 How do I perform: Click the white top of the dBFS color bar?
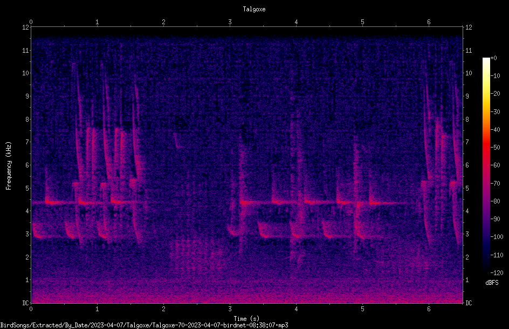coord(486,60)
